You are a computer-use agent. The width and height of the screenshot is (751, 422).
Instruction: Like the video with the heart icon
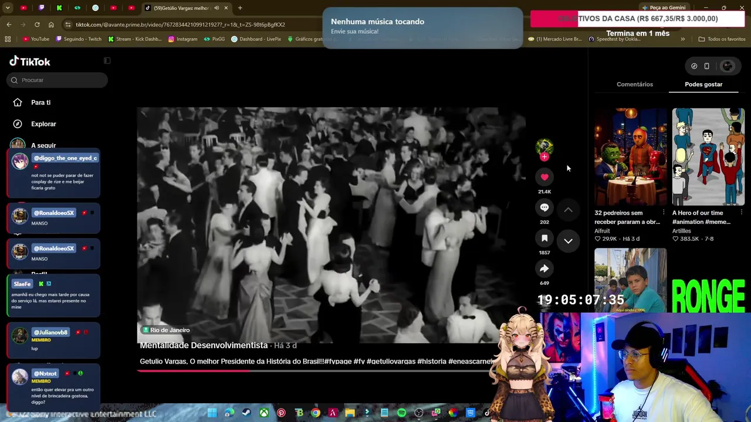click(x=544, y=177)
